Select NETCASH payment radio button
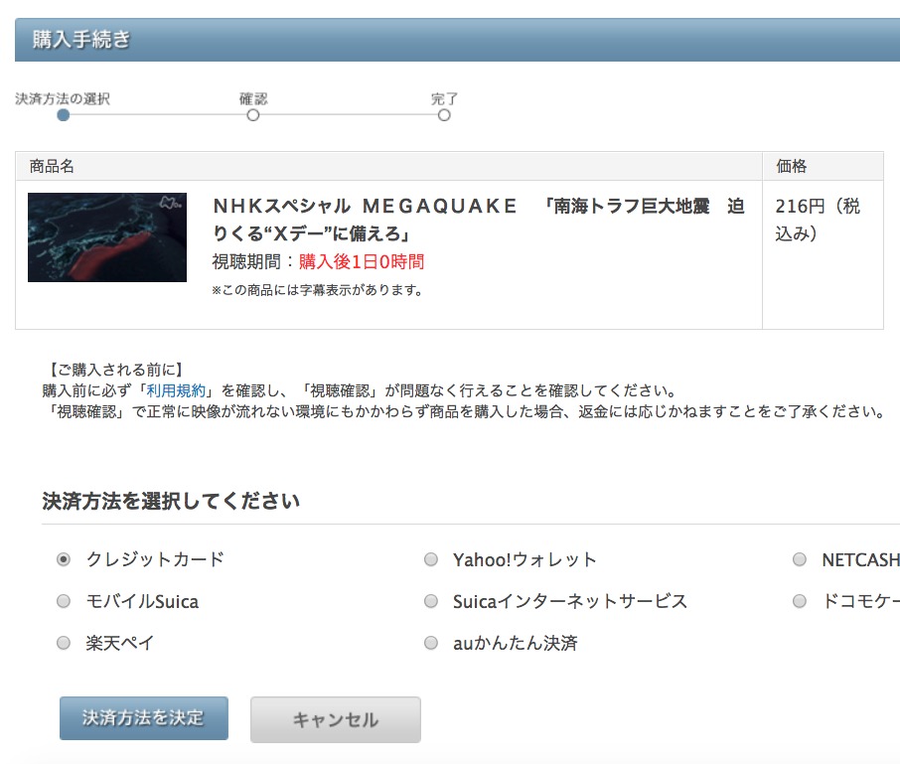 pos(800,559)
